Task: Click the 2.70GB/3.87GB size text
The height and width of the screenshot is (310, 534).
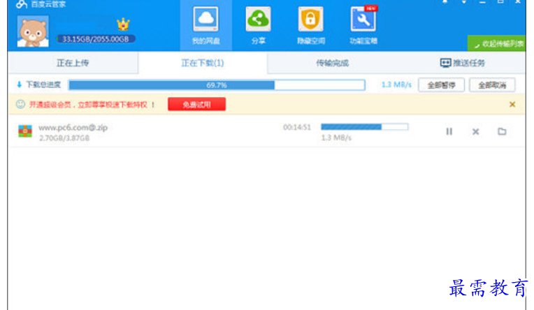Action: click(64, 138)
